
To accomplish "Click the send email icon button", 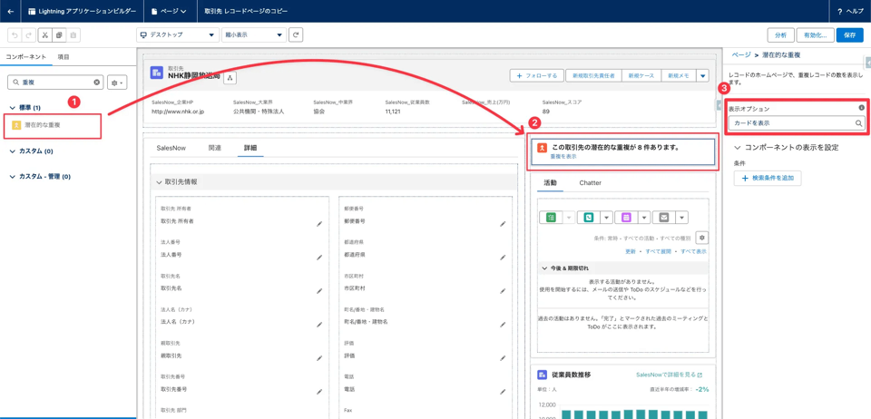I will (x=664, y=218).
